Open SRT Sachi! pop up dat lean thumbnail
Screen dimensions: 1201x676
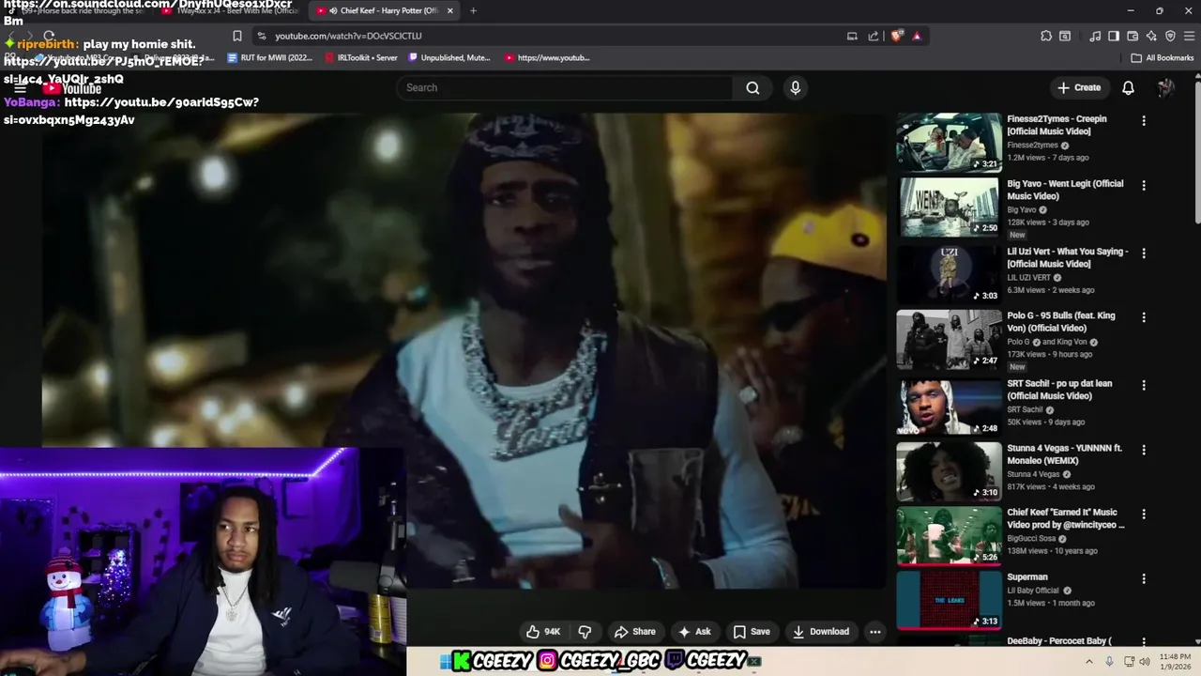point(949,407)
